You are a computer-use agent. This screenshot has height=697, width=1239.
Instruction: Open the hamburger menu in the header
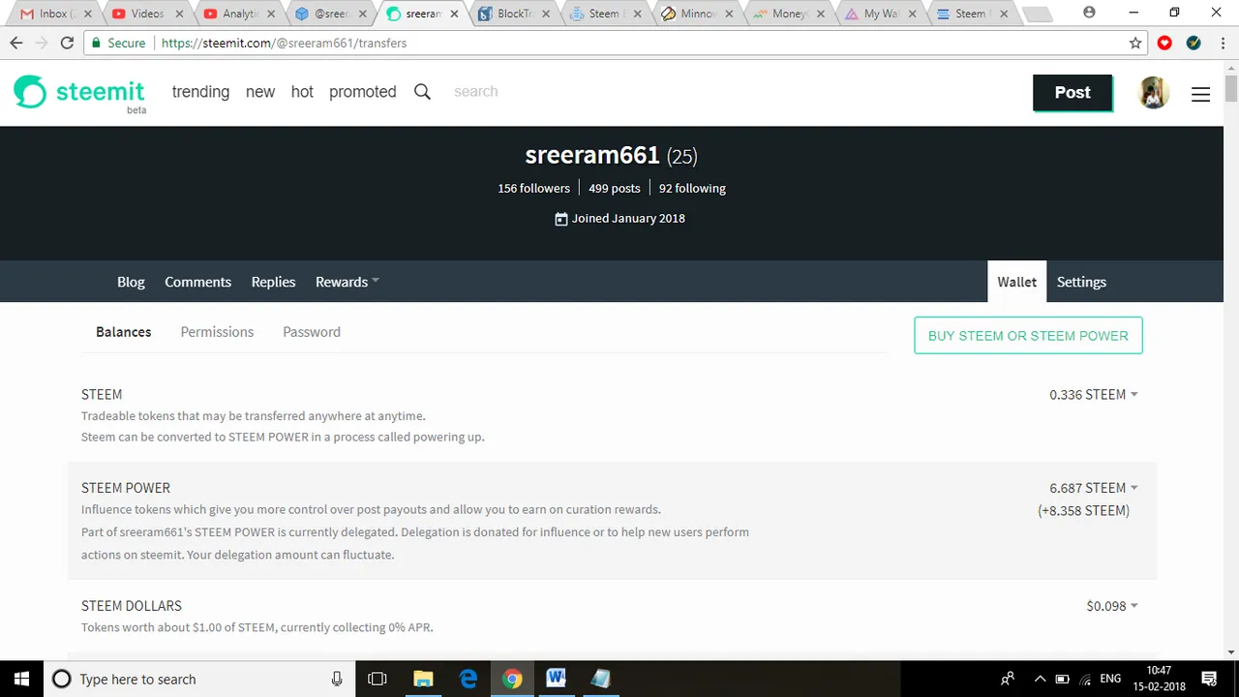1200,94
